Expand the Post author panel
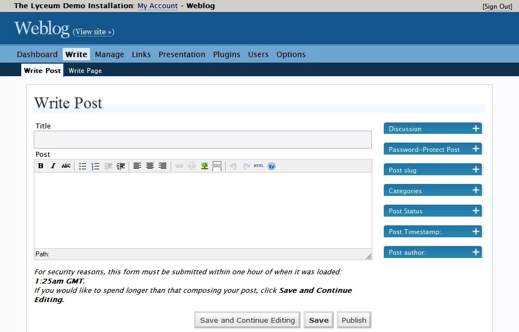 [x=433, y=252]
